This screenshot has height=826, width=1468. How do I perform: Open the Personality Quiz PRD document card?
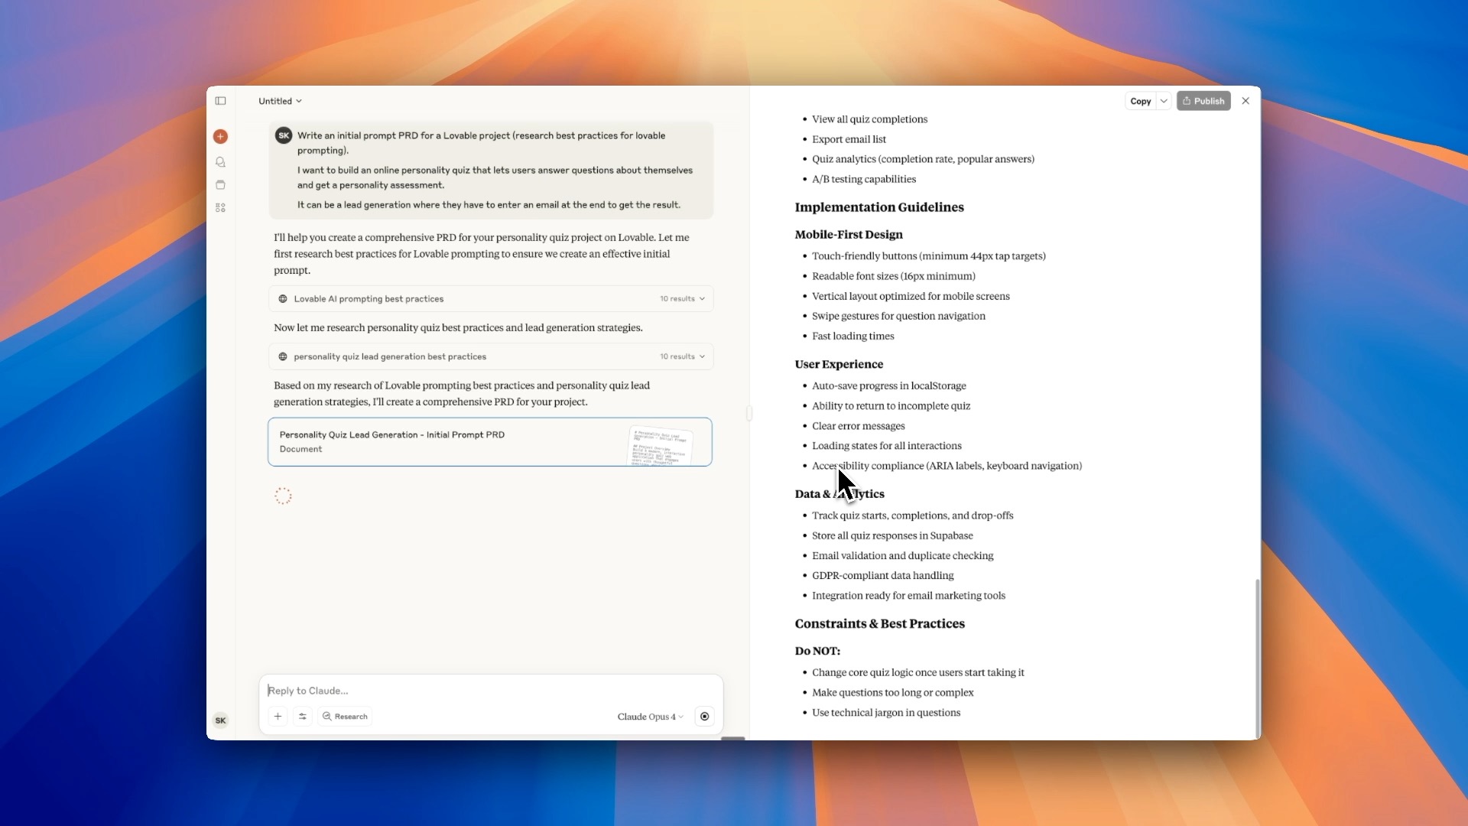point(490,442)
